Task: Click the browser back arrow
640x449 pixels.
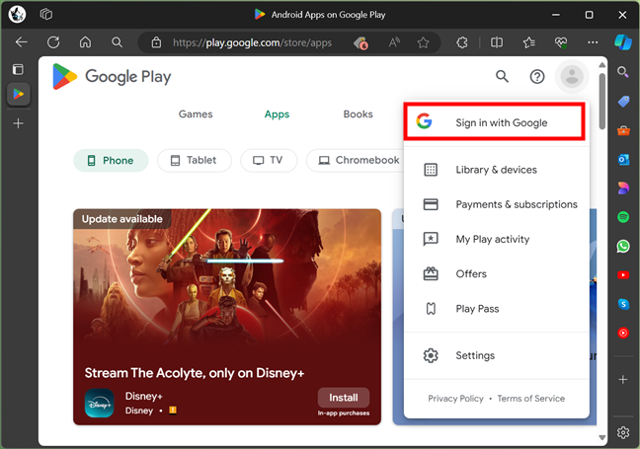Action: [21, 42]
